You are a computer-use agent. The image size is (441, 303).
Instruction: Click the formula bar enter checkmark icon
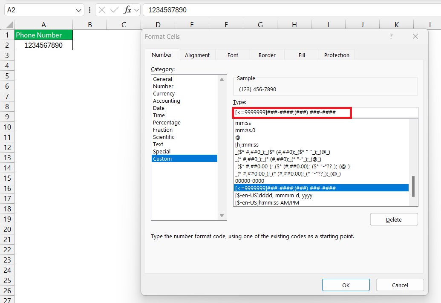(x=114, y=10)
